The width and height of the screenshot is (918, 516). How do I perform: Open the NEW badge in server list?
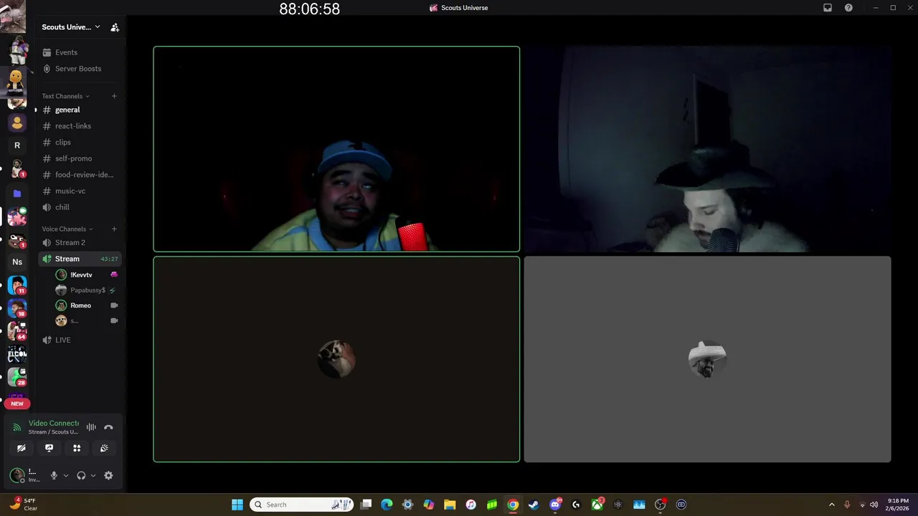tap(17, 403)
